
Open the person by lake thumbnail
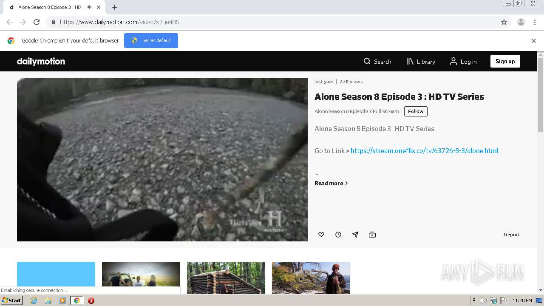[x=311, y=278]
